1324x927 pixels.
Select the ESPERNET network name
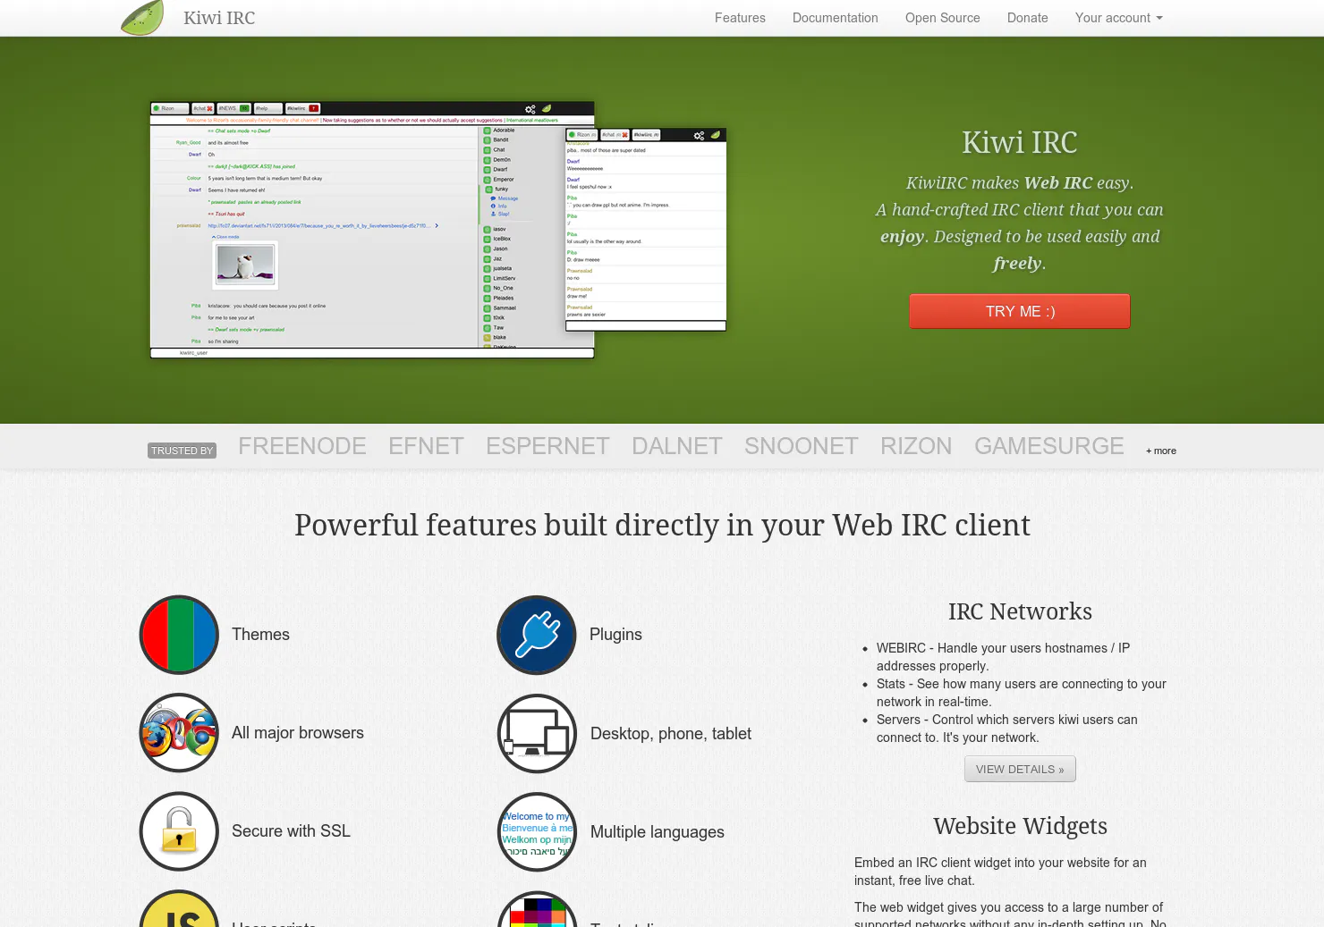click(x=547, y=446)
